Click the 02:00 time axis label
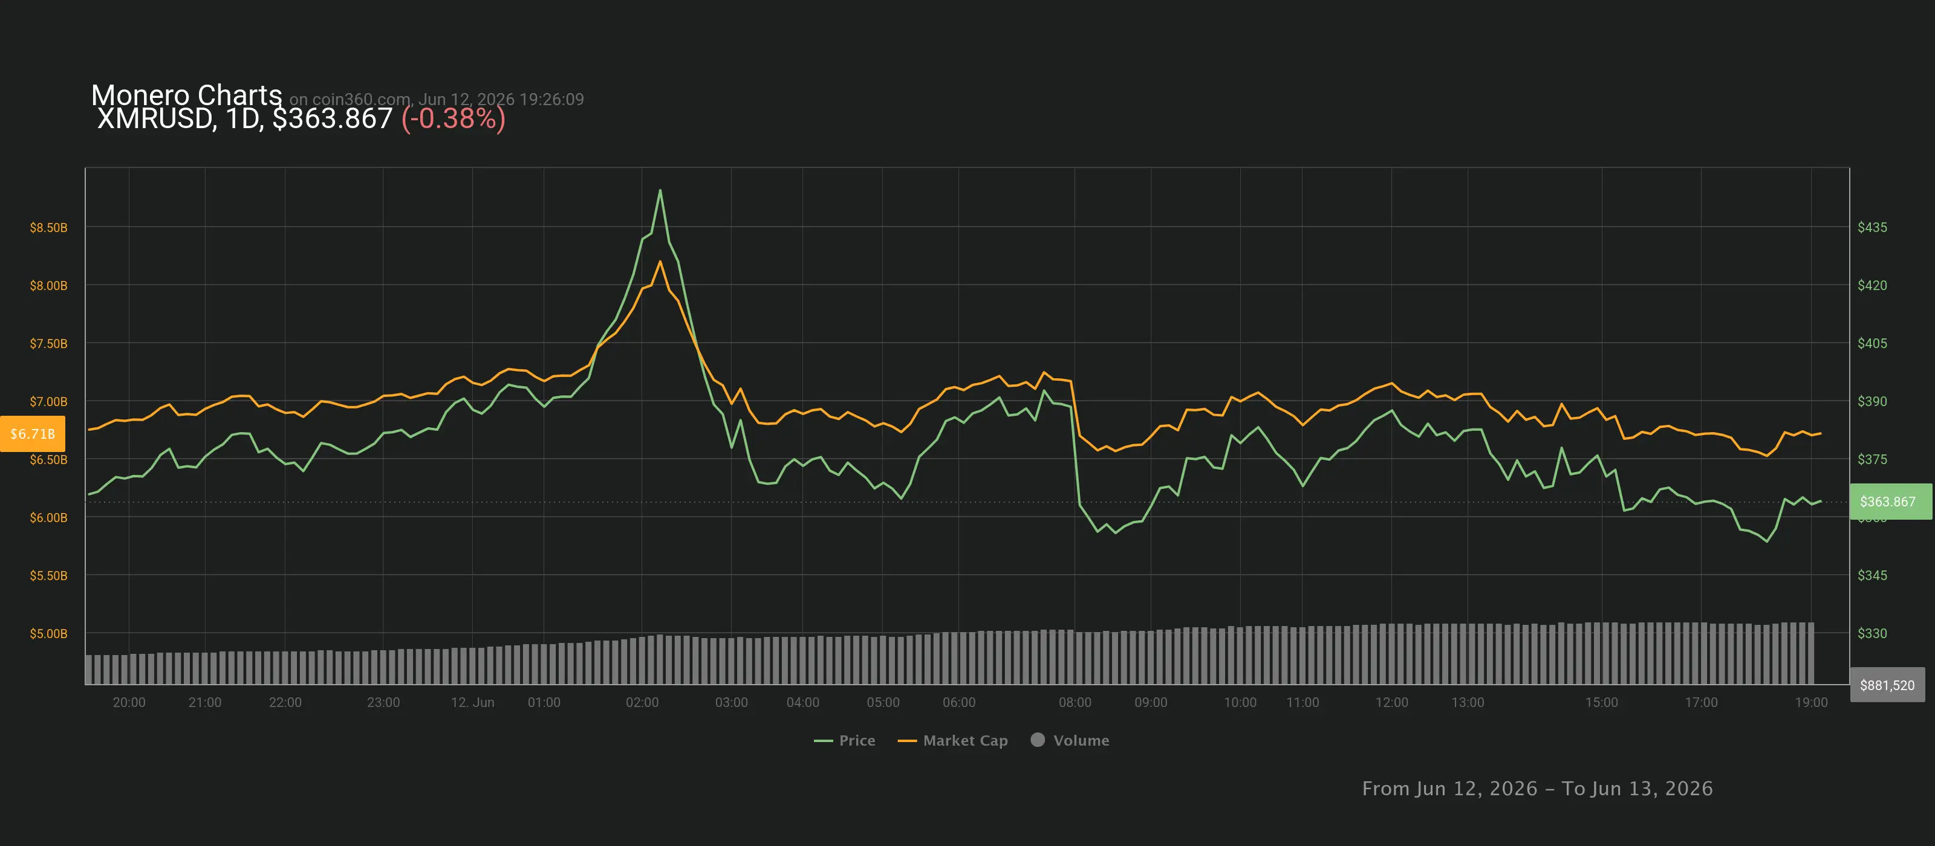This screenshot has height=846, width=1935. [x=642, y=702]
